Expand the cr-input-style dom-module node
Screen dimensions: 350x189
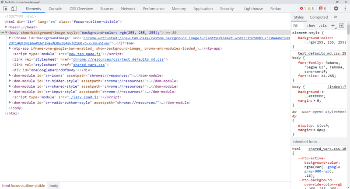point(10,92)
